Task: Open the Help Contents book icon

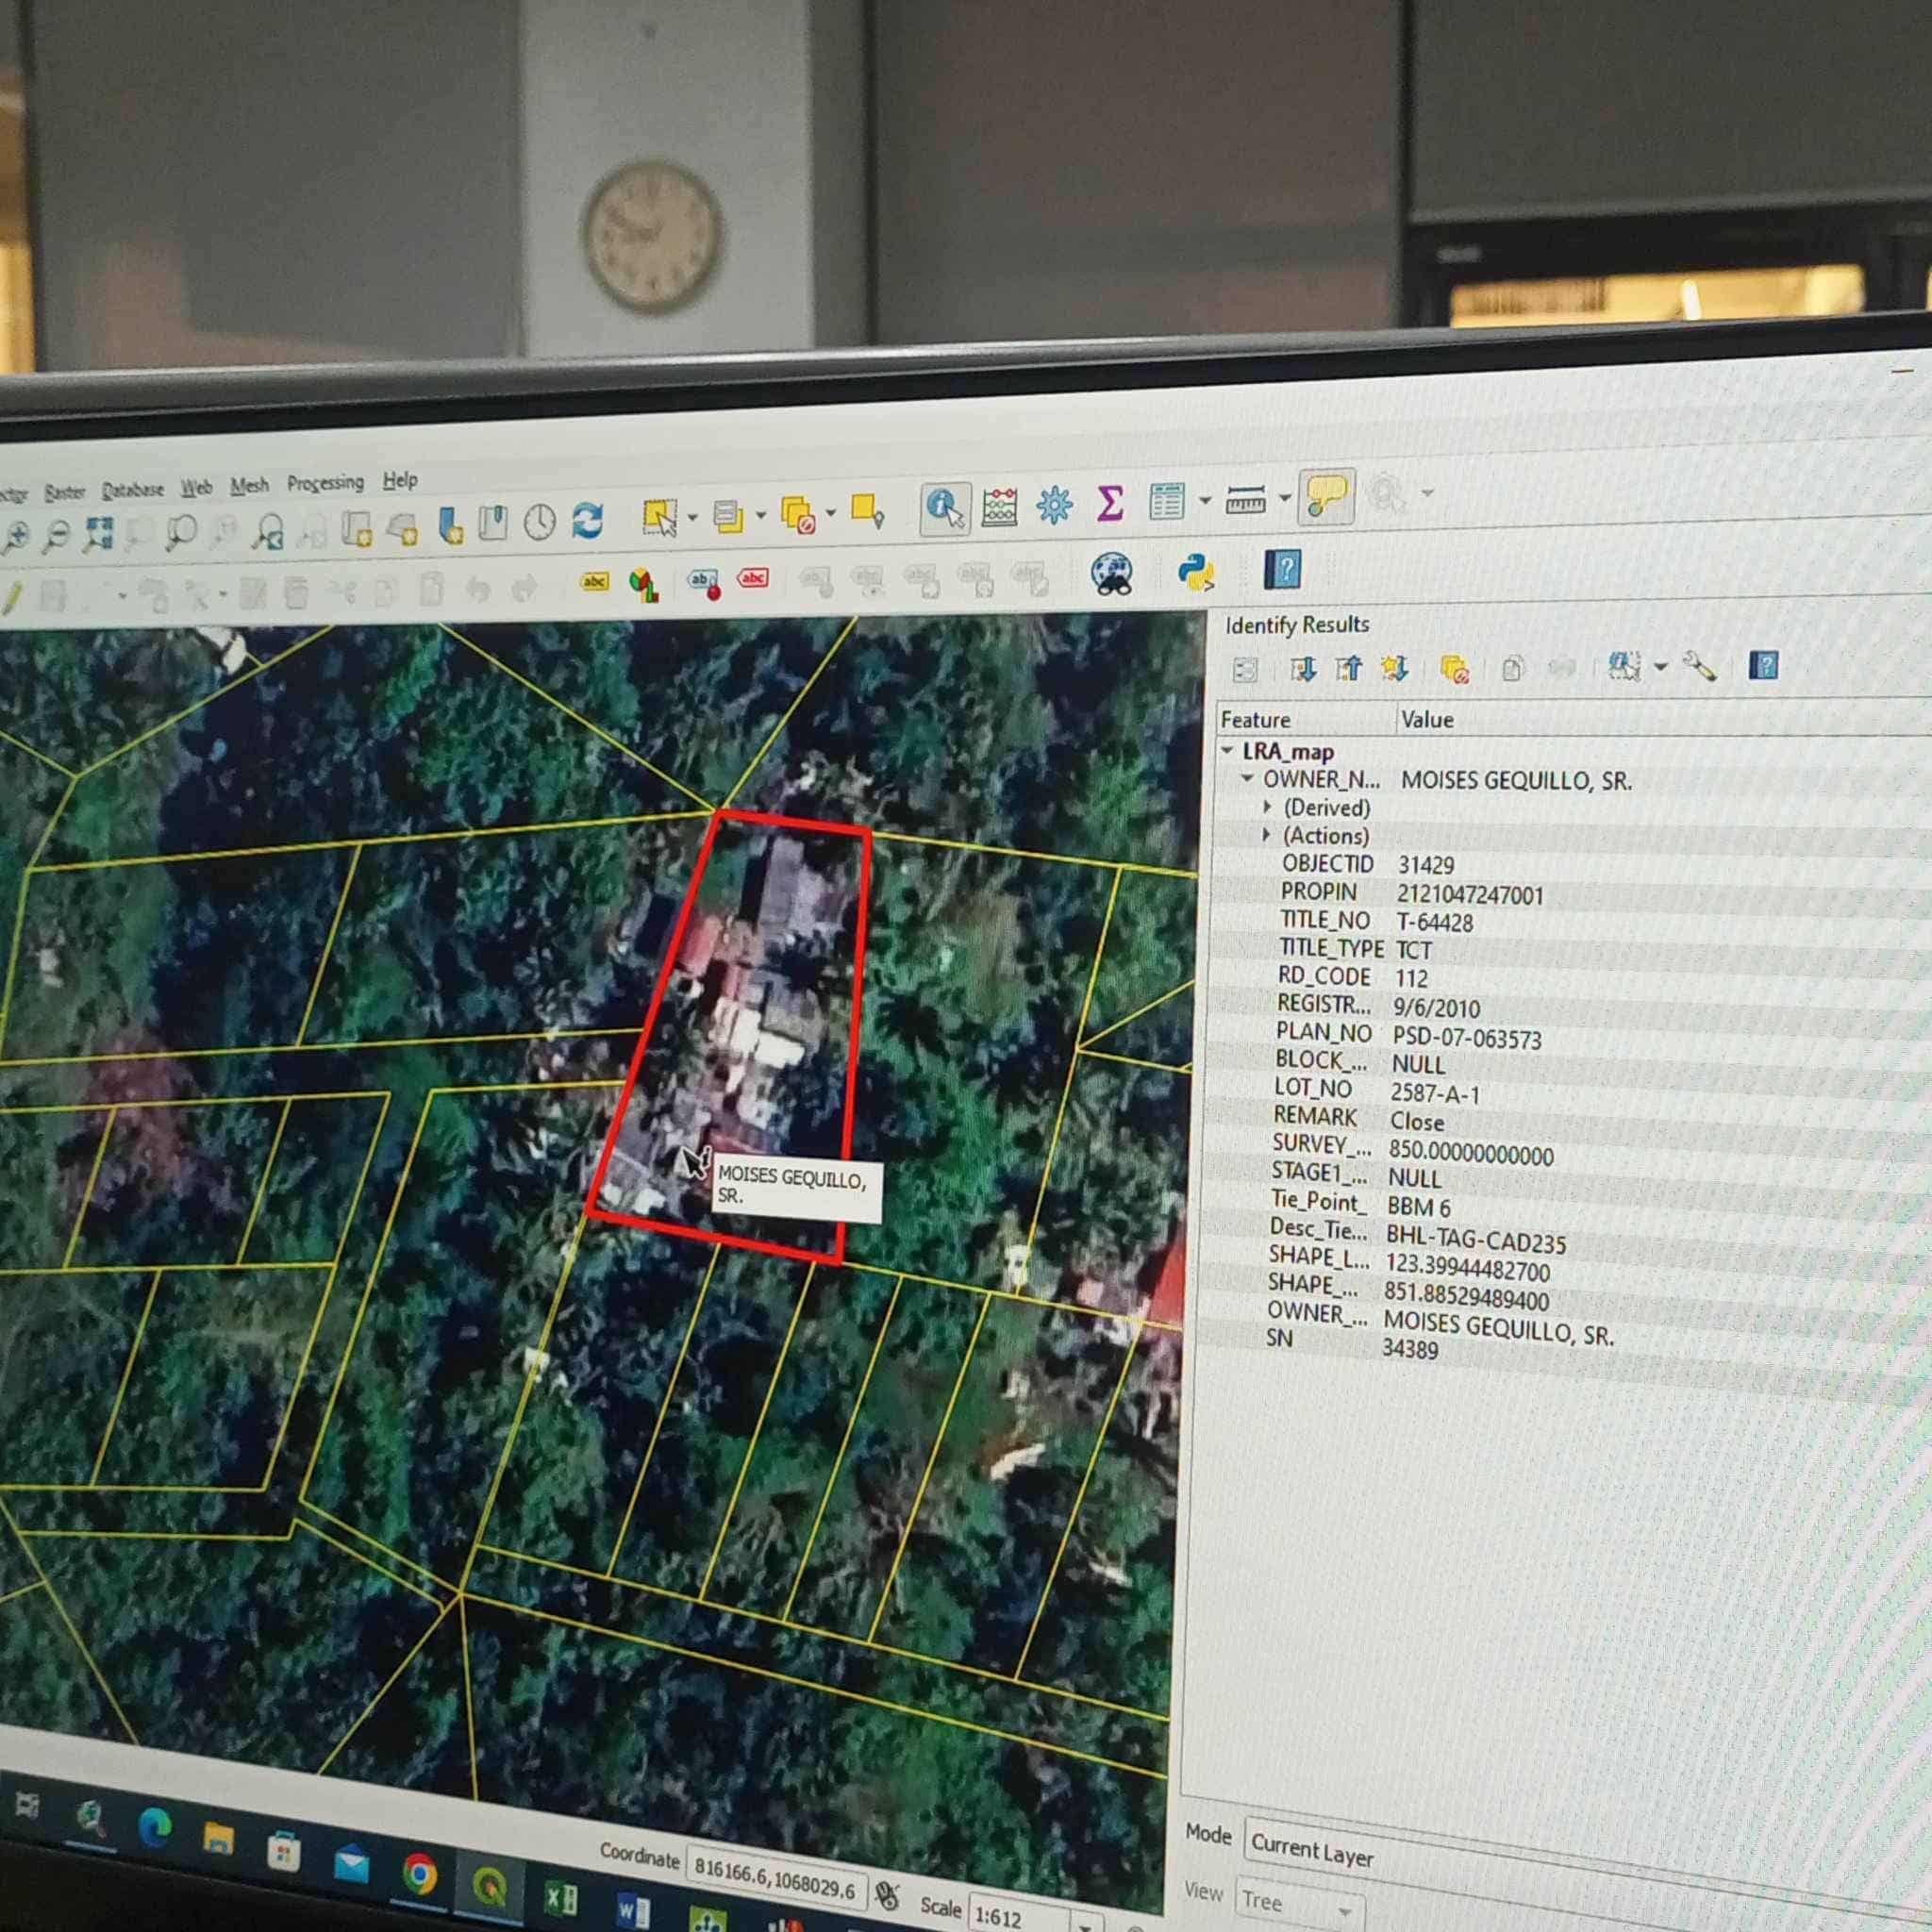Action: (x=1283, y=570)
